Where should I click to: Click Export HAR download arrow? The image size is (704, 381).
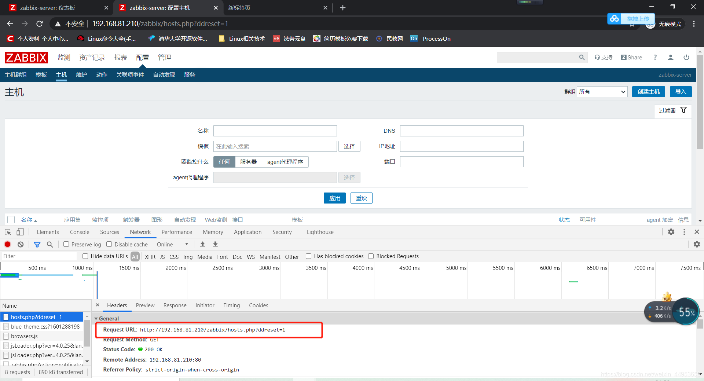tap(216, 244)
